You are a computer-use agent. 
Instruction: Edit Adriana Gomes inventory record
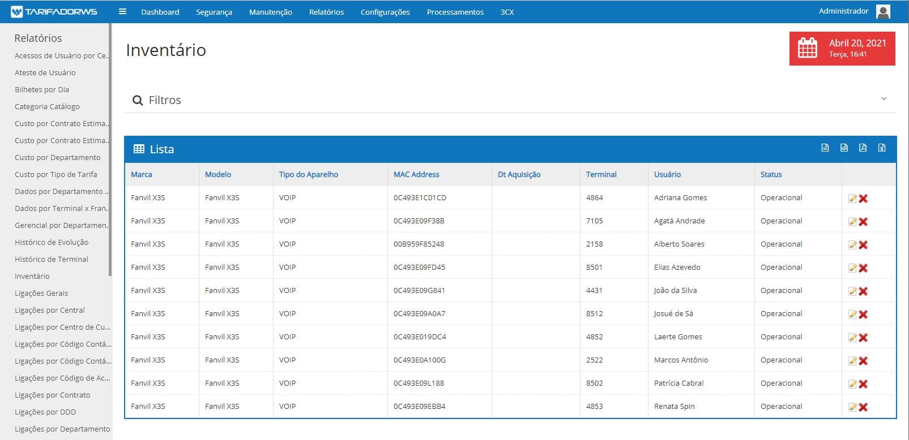(x=852, y=199)
